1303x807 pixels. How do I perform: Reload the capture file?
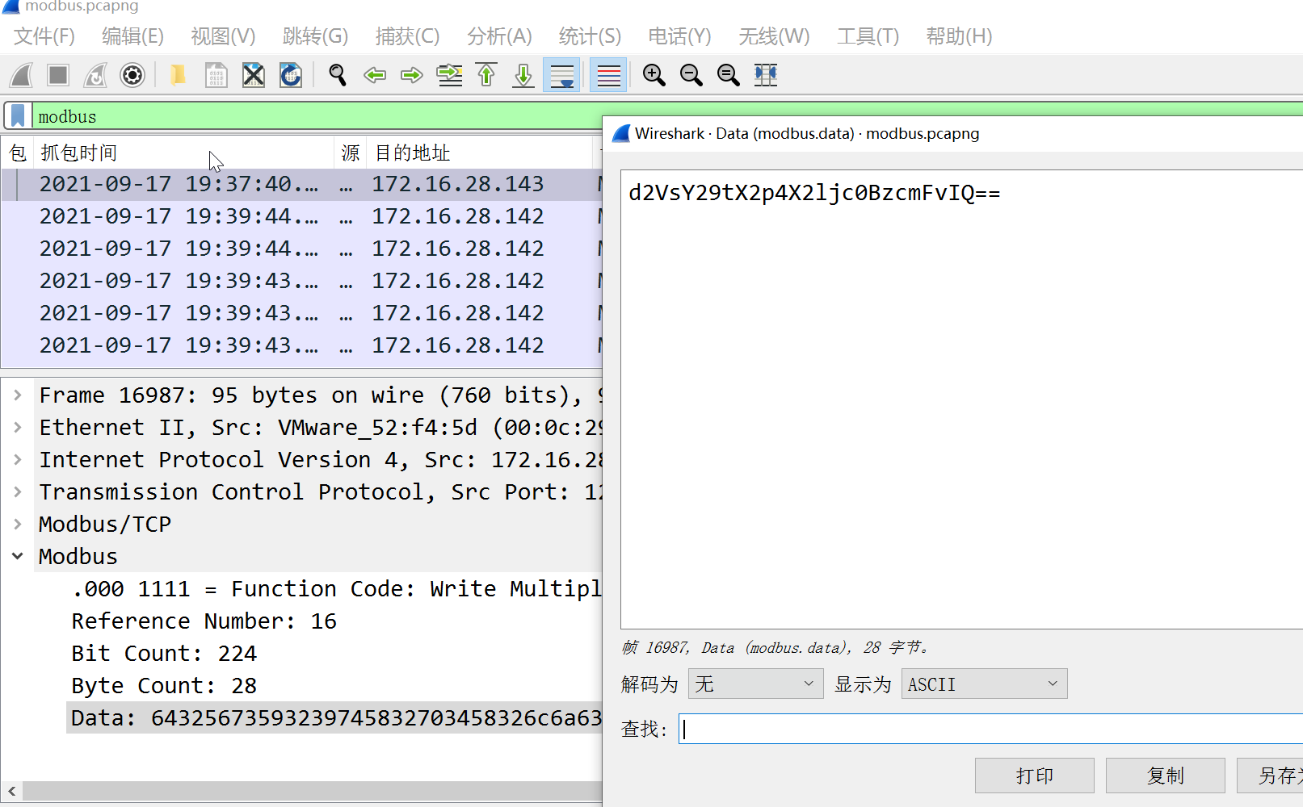291,75
